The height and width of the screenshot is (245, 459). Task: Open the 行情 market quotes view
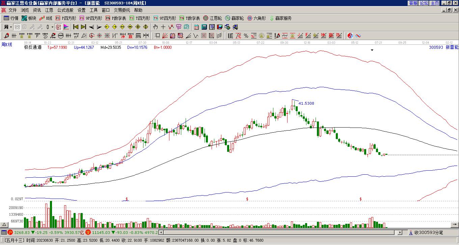[x=11, y=18]
